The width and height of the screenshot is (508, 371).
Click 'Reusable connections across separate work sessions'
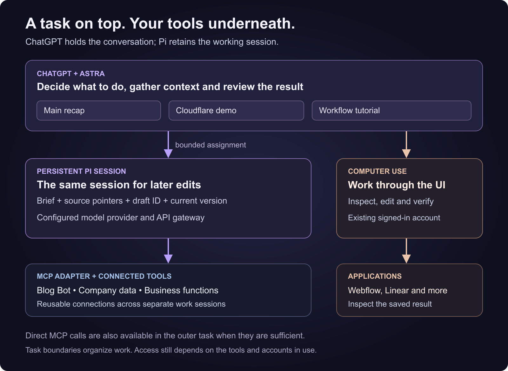pyautogui.click(x=131, y=304)
